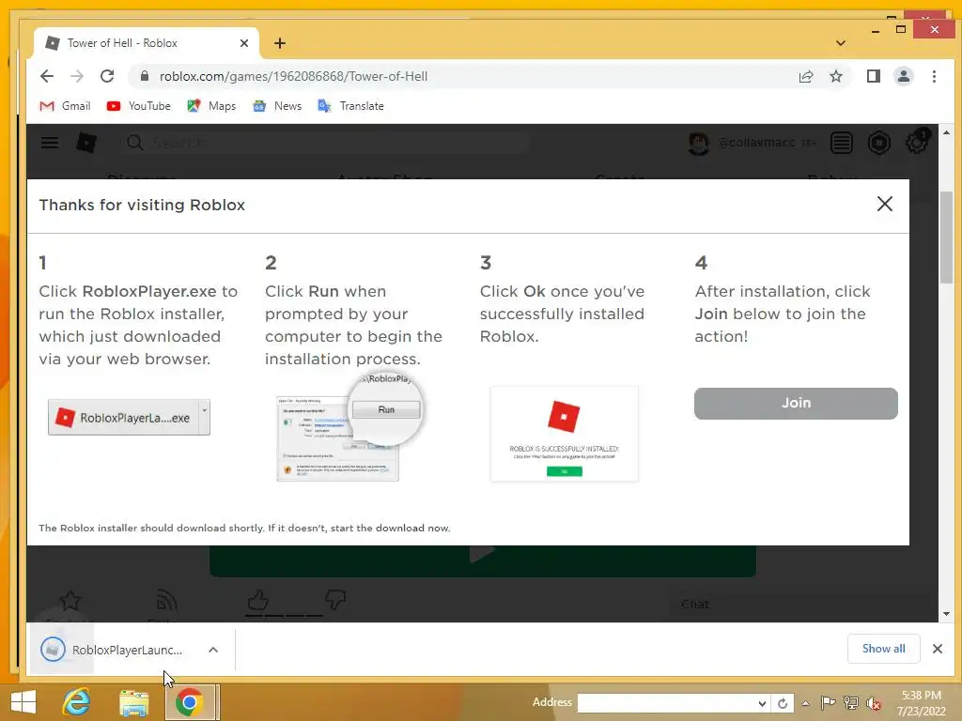The width and height of the screenshot is (962, 721).
Task: Click the browser forward arrow
Action: [x=77, y=76]
